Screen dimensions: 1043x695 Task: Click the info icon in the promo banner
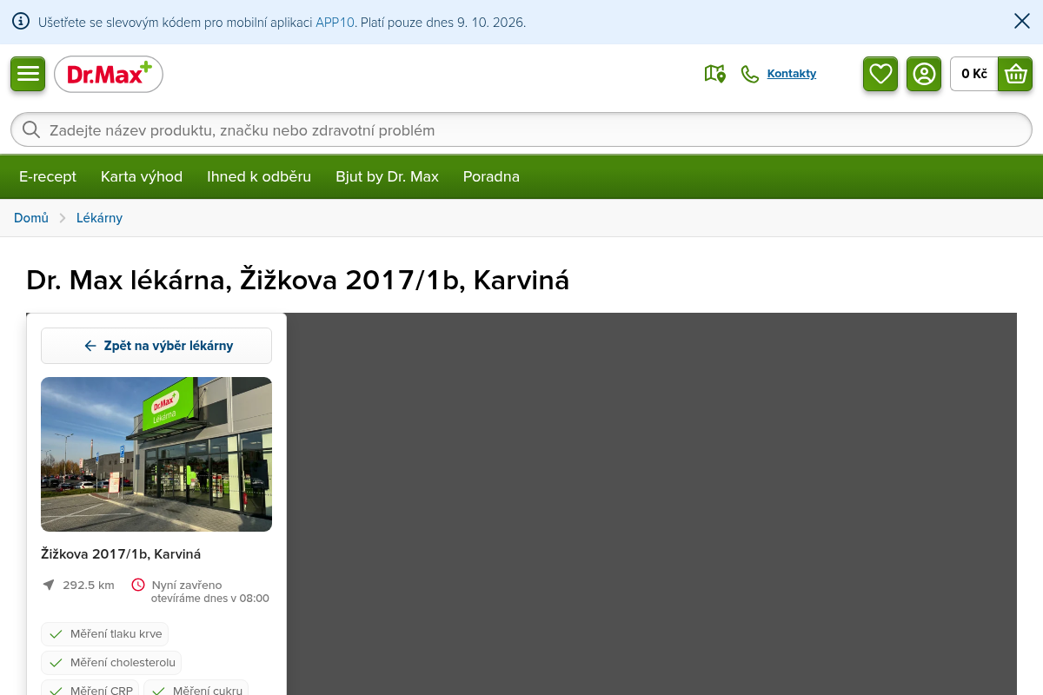21,21
